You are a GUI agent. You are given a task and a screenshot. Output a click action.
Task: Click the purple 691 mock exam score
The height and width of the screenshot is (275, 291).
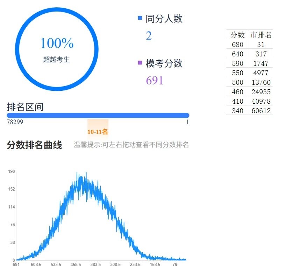click(155, 80)
